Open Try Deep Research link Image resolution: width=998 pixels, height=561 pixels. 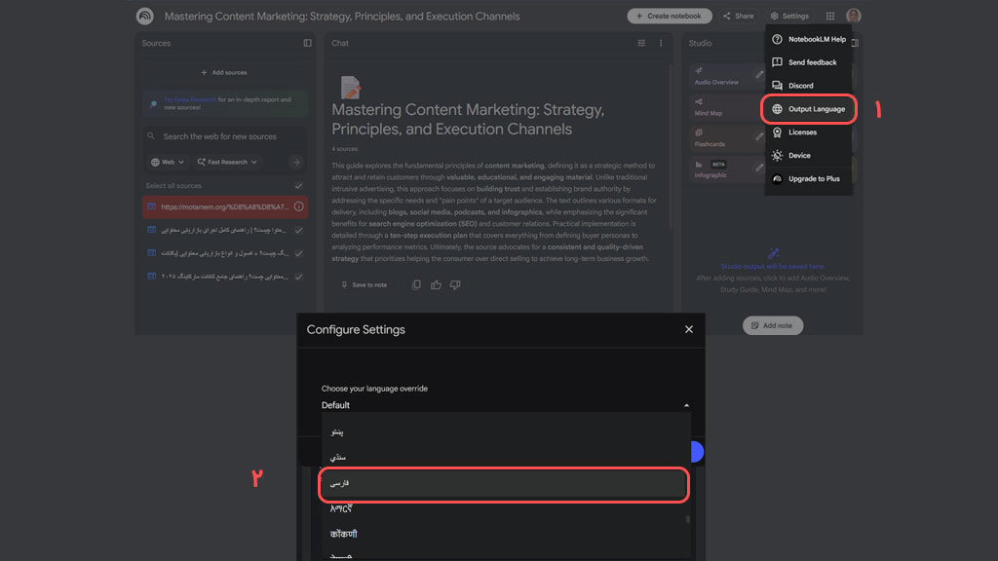coord(190,100)
